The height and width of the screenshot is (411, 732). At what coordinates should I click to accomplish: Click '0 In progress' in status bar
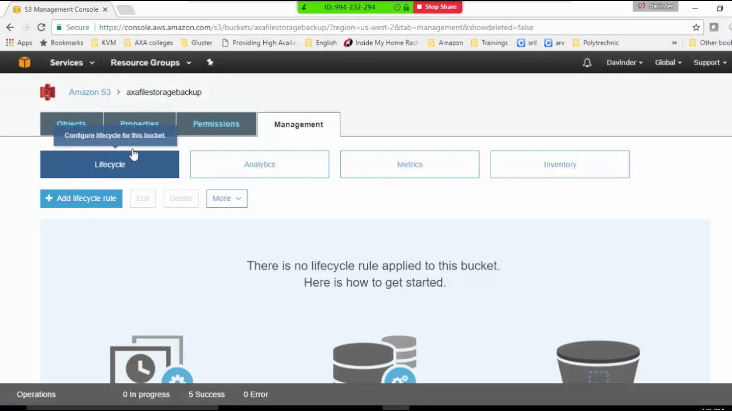(x=146, y=394)
